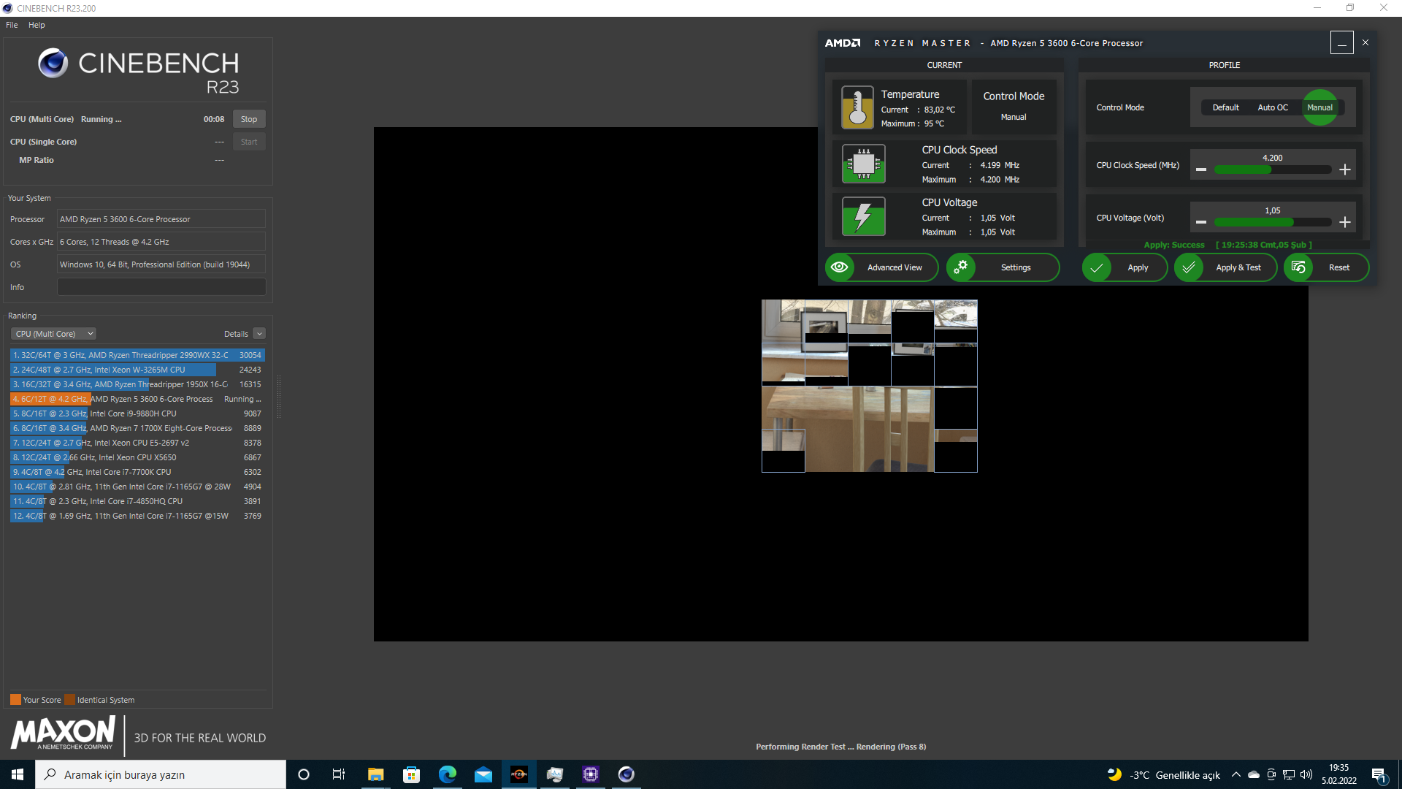The height and width of the screenshot is (789, 1402).
Task: Click the Cinebench logo icon
Action: tap(53, 64)
